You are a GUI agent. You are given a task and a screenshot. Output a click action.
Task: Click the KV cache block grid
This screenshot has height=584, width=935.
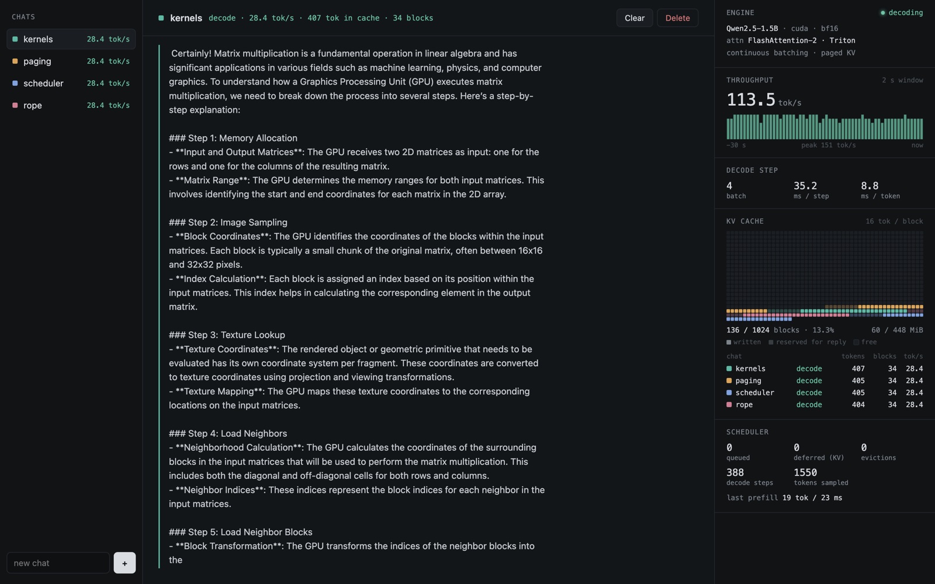pyautogui.click(x=825, y=276)
